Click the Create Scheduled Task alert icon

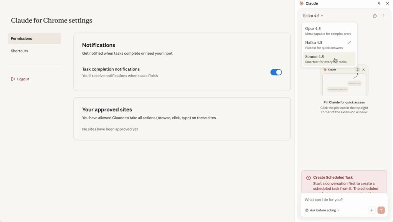[309, 178]
